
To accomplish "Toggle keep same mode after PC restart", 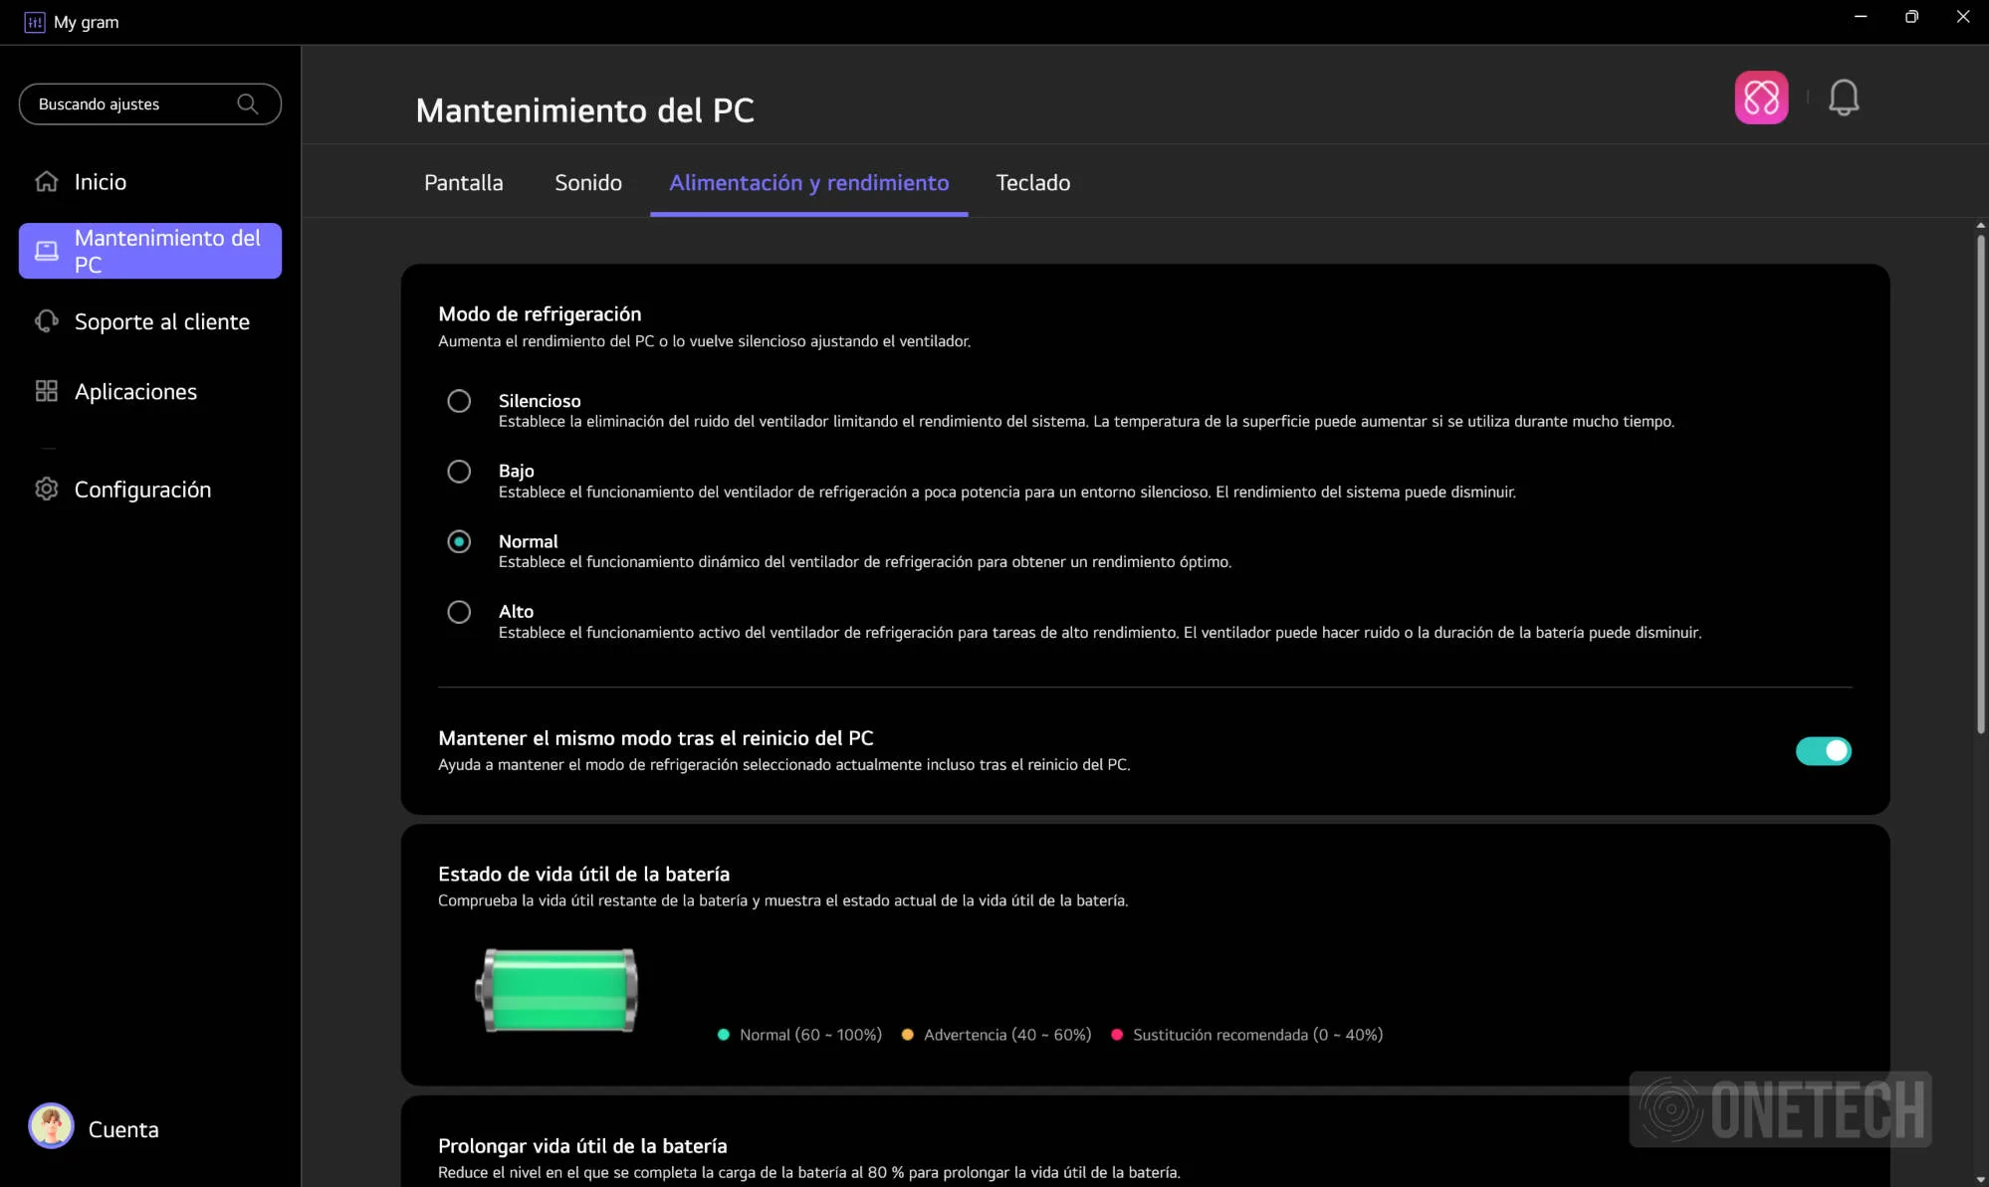I will pos(1823,751).
